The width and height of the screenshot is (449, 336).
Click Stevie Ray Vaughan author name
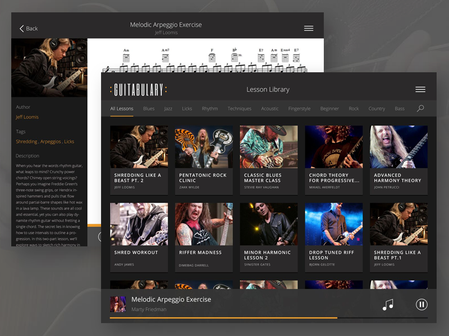coord(262,188)
